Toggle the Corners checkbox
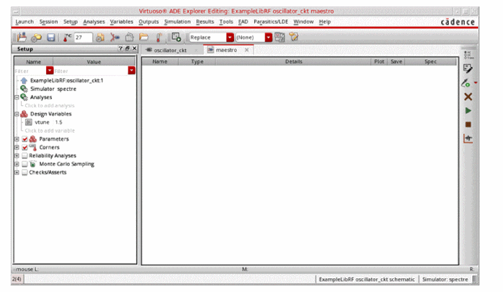503x292 pixels. (25, 148)
